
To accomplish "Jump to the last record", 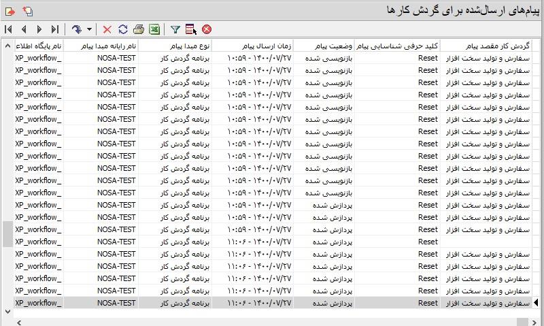I will point(55,29).
